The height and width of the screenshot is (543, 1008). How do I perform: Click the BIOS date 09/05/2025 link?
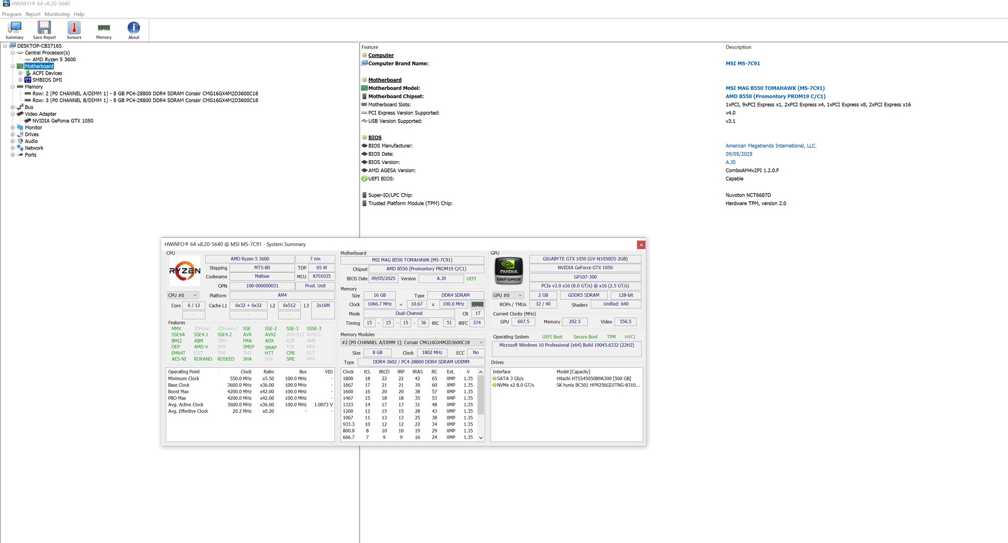point(739,154)
